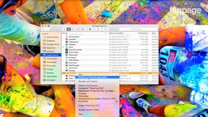
Task: Select the Contatti app row
Action: tap(110, 39)
